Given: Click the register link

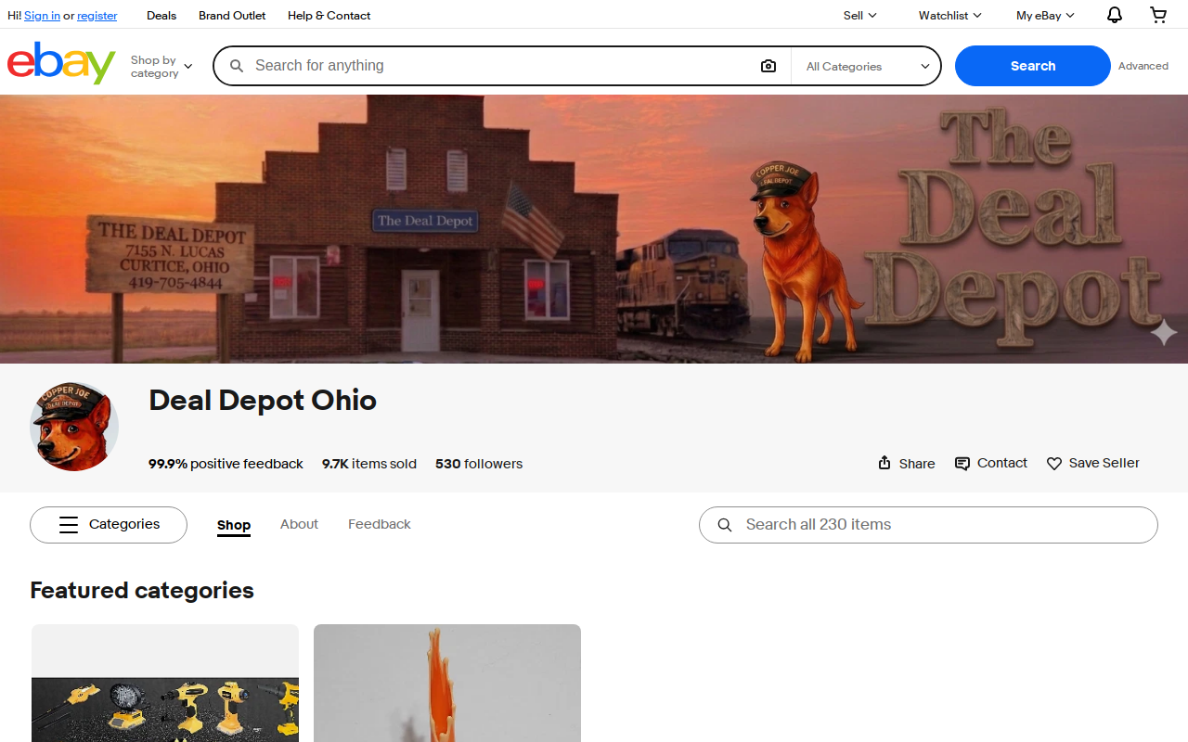Looking at the screenshot, I should tap(97, 16).
